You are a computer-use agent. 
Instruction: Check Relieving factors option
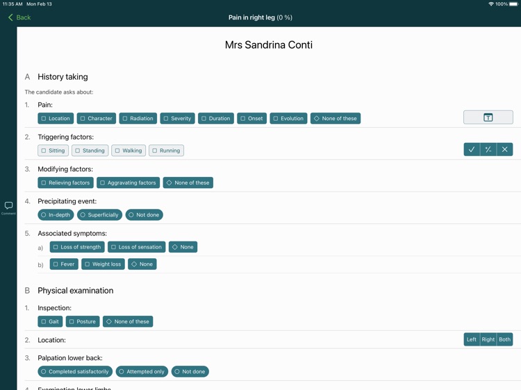65,183
